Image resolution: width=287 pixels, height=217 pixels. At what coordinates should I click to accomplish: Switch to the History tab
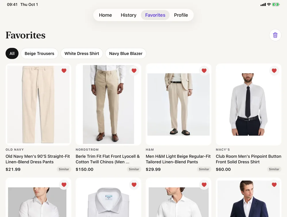129,15
